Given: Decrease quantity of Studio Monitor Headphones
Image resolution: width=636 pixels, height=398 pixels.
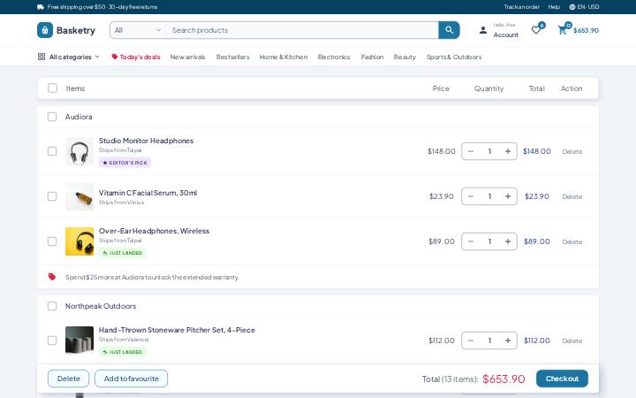Looking at the screenshot, I should [x=471, y=151].
